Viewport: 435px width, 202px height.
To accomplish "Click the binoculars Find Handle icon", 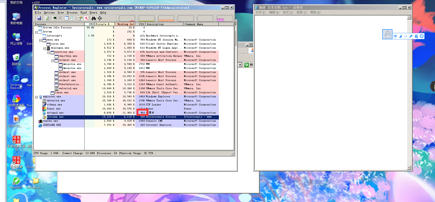I will pyautogui.click(x=94, y=18).
